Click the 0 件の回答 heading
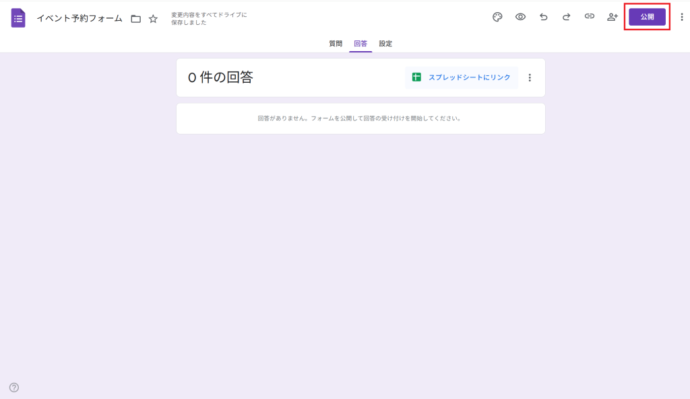Screen dimensions: 690x399 [220, 78]
